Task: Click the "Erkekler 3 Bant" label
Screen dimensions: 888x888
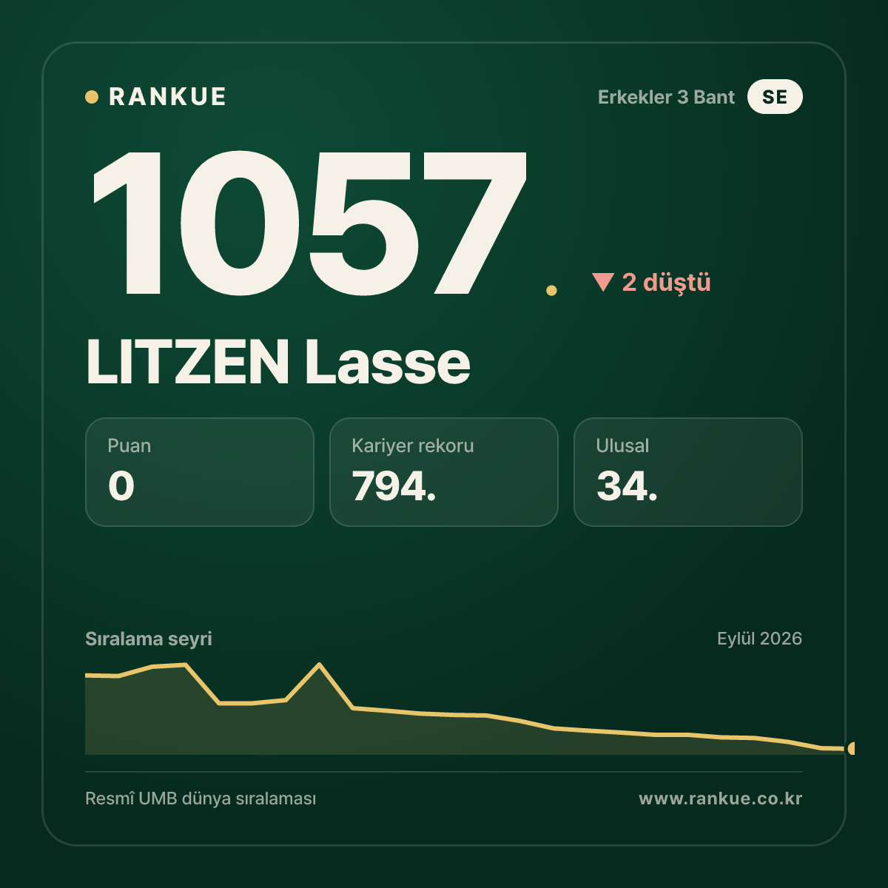Action: (666, 97)
